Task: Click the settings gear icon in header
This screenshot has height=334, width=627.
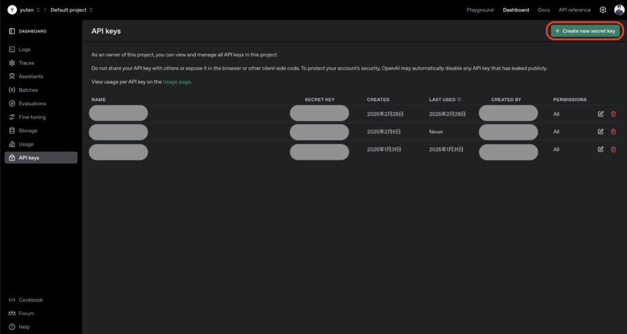Action: 603,10
